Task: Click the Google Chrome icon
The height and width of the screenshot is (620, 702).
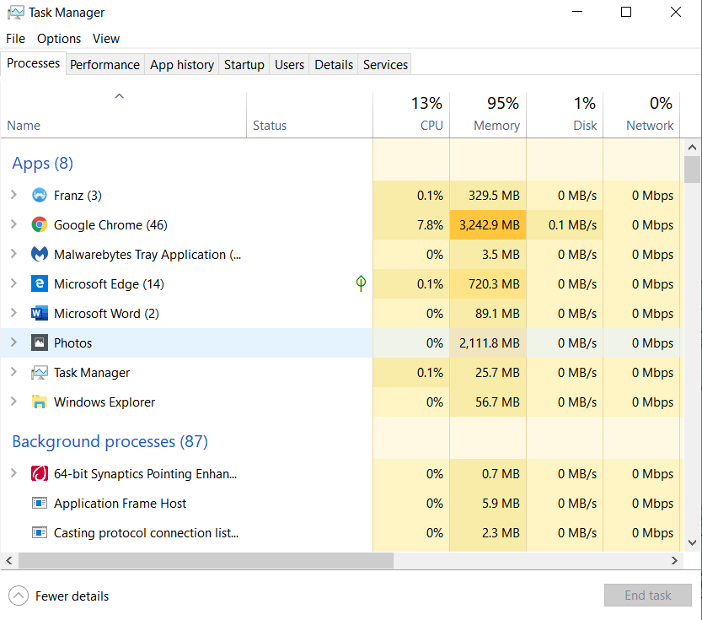Action: [x=40, y=224]
